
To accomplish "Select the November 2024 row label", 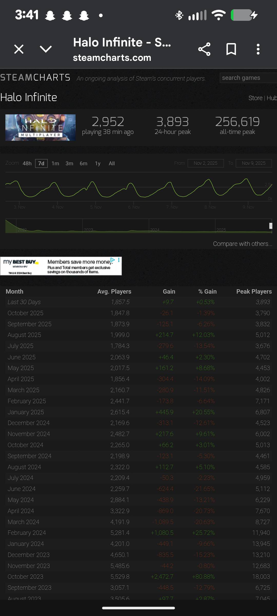I will tap(29, 434).
